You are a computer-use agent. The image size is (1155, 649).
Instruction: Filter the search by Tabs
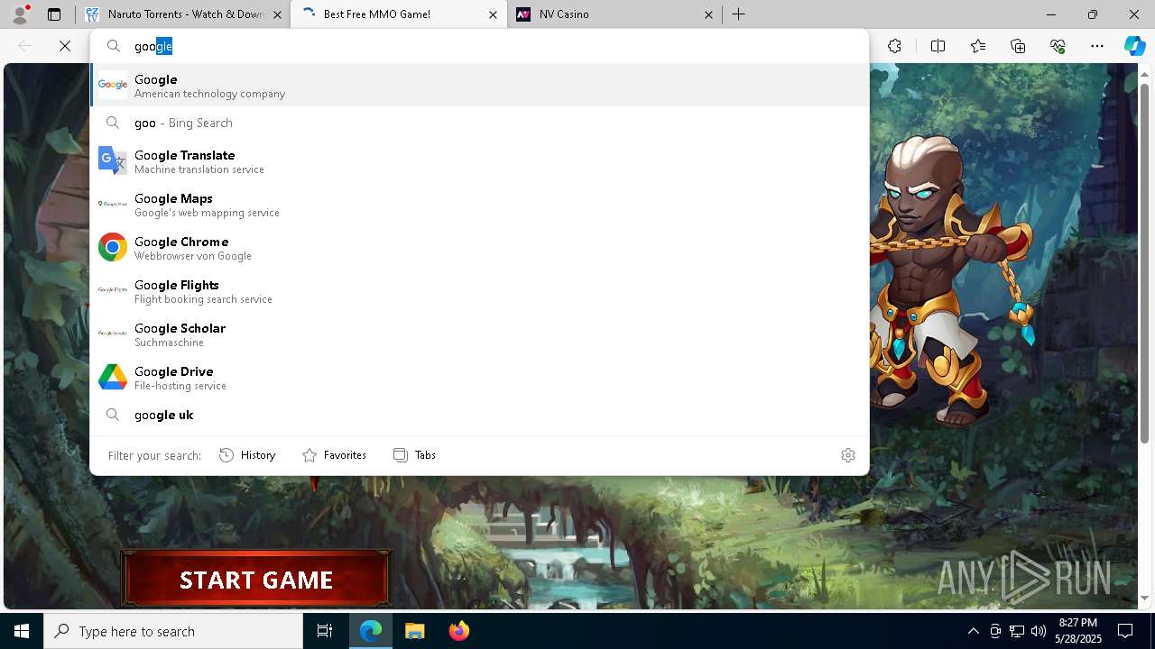tap(414, 455)
